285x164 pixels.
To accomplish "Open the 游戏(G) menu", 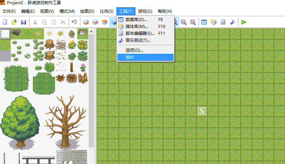I will point(145,11).
